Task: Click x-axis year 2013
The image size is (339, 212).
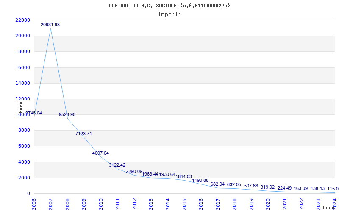Action: click(151, 204)
